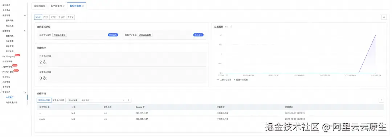Image resolution: width=392 pixels, height=137 pixels.
Task: Switch to the 客户端鉴权 tab
Action: click(x=57, y=6)
